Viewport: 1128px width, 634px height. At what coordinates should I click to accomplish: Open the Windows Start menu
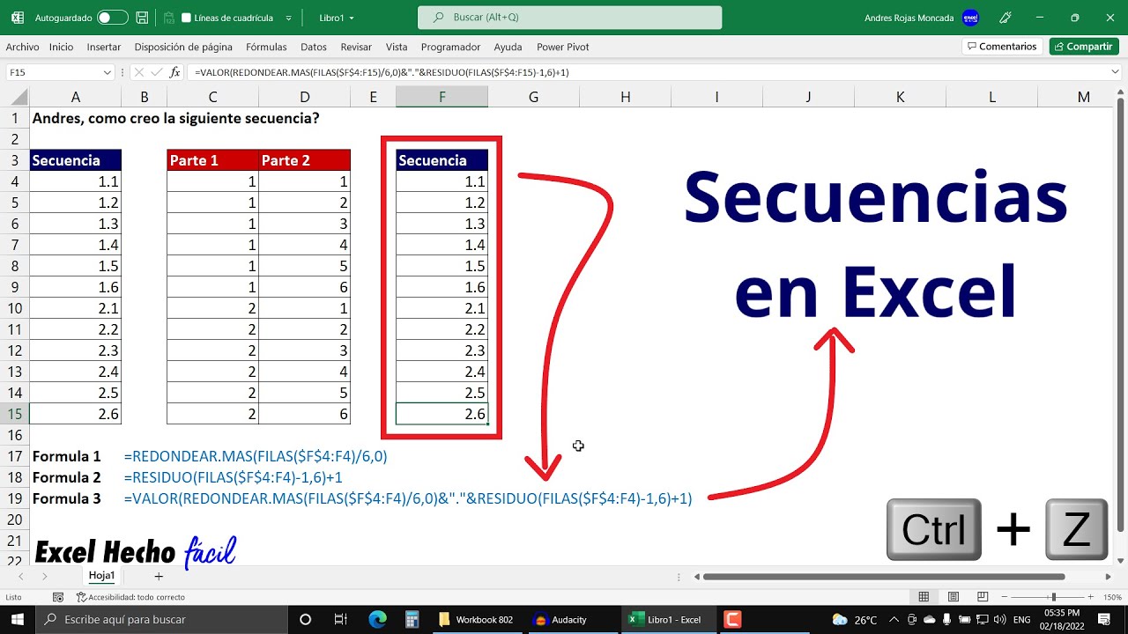point(18,619)
